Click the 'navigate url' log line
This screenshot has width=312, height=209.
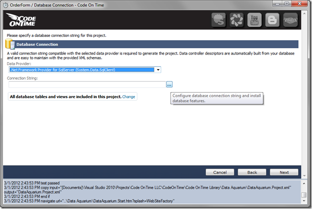click(x=89, y=201)
